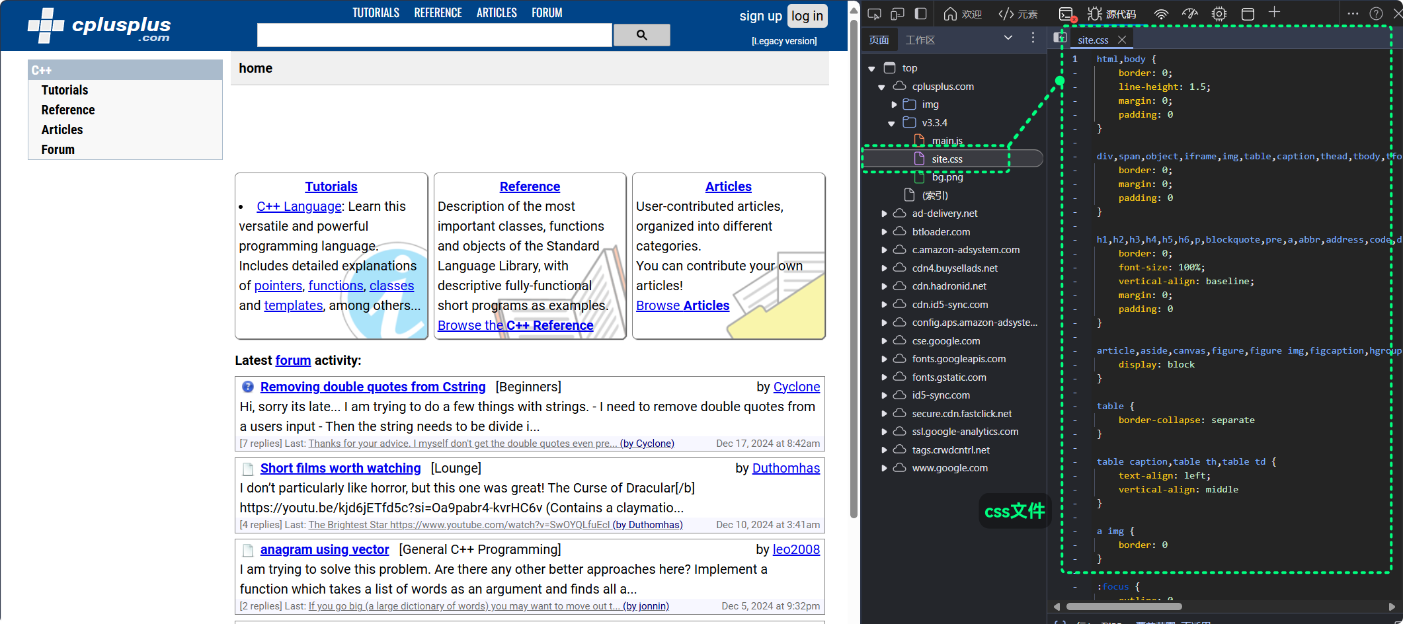Click the code editor scroll-right arrow
The width and height of the screenshot is (1403, 624).
(x=1392, y=606)
